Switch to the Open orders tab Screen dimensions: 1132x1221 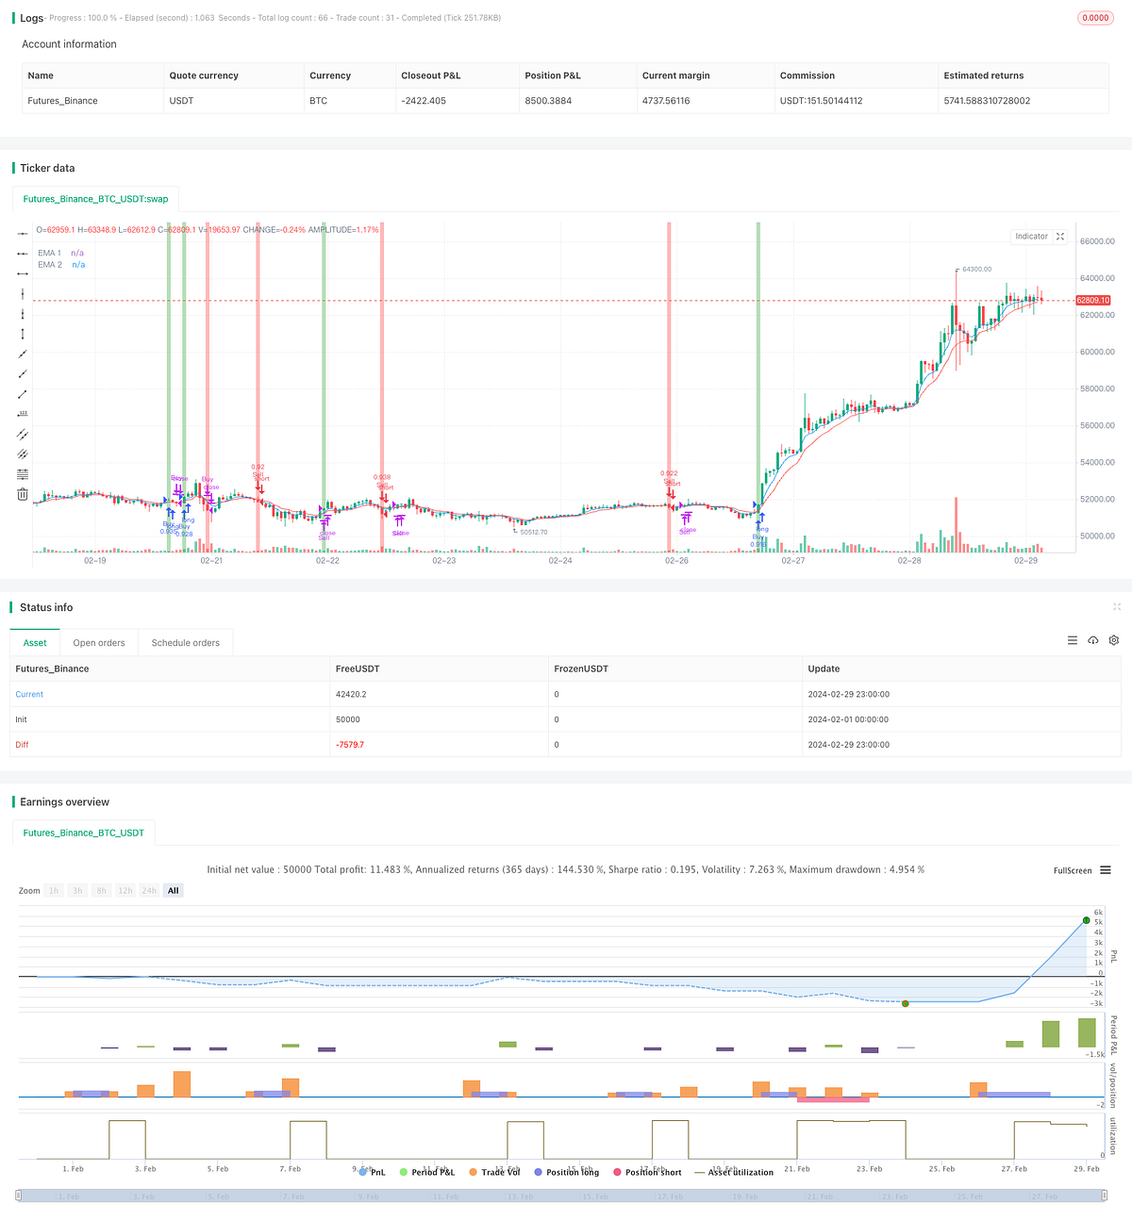pos(98,642)
